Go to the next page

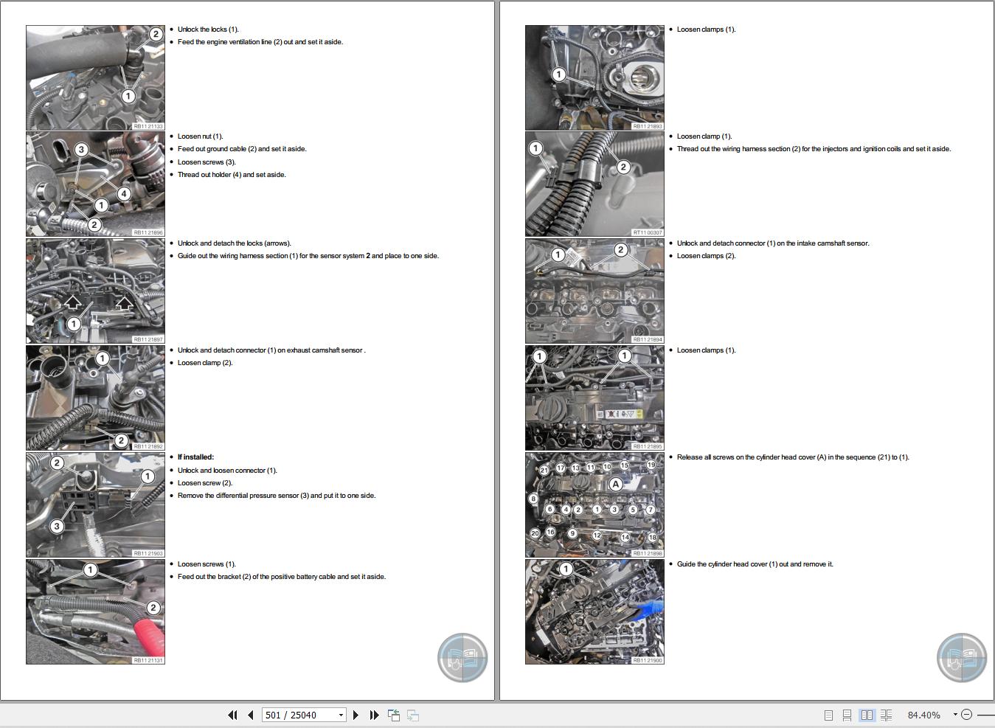coord(356,715)
